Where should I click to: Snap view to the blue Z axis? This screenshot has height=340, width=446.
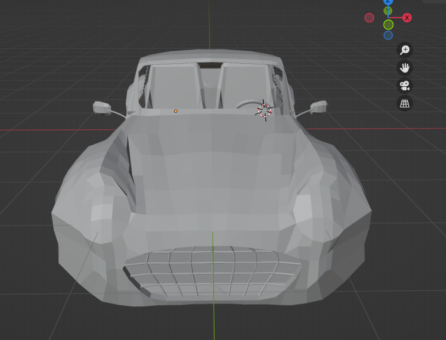tap(388, 2)
